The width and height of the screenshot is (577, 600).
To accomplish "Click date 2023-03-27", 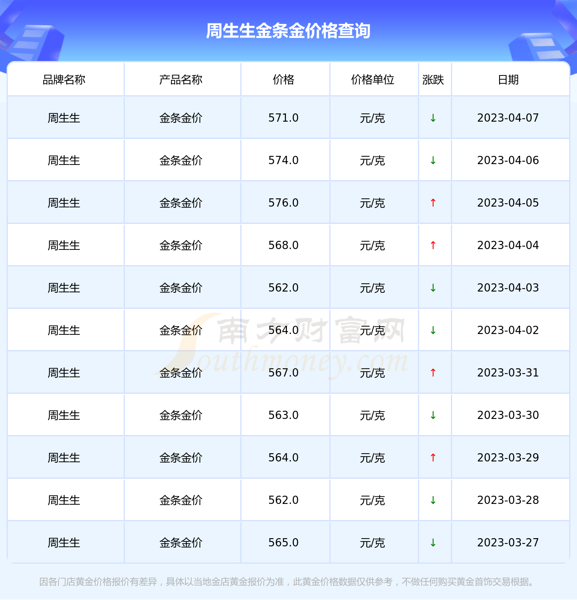I will tap(508, 543).
